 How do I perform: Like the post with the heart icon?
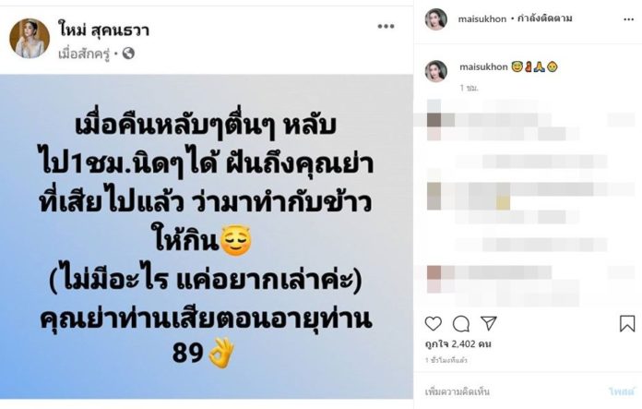(x=434, y=324)
